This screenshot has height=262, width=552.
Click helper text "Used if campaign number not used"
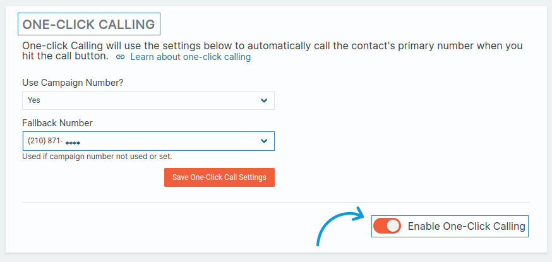click(x=97, y=157)
